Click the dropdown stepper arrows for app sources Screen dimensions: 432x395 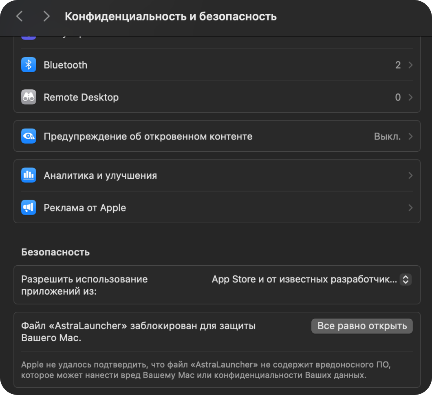pos(406,280)
